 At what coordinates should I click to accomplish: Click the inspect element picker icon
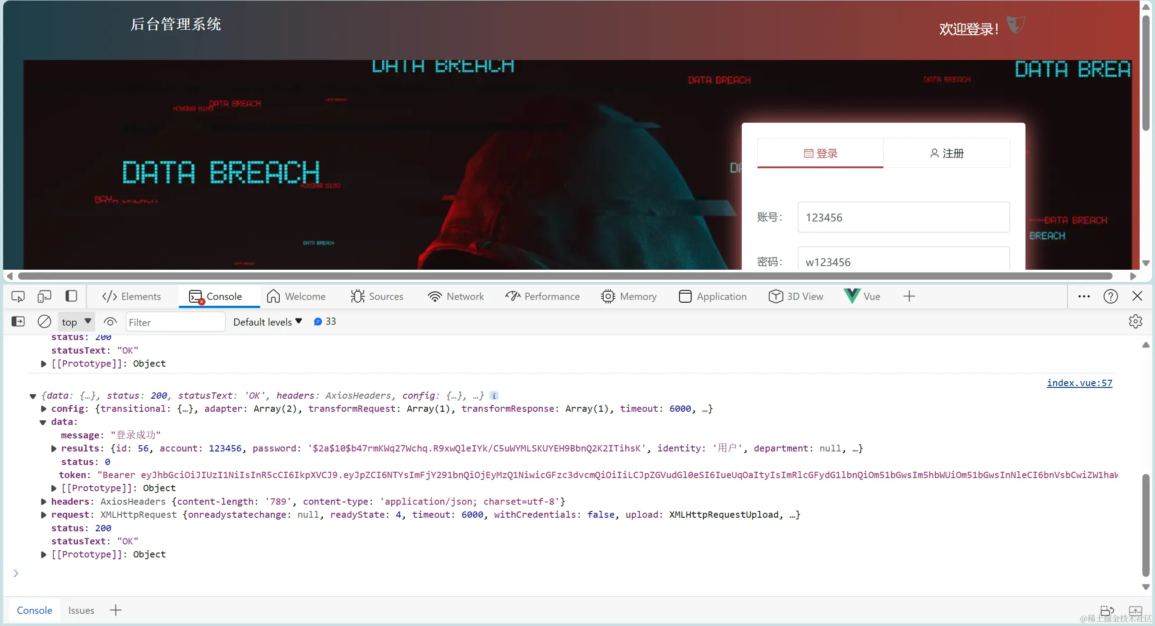[18, 296]
